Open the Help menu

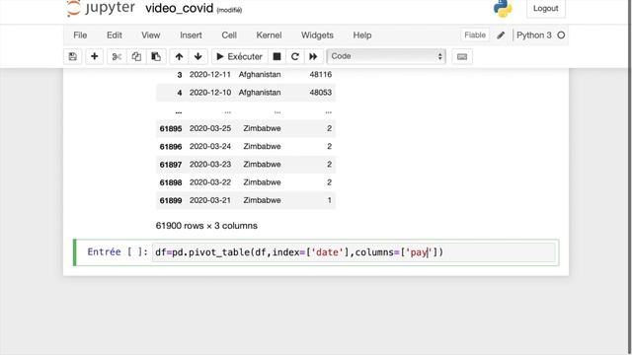(362, 35)
